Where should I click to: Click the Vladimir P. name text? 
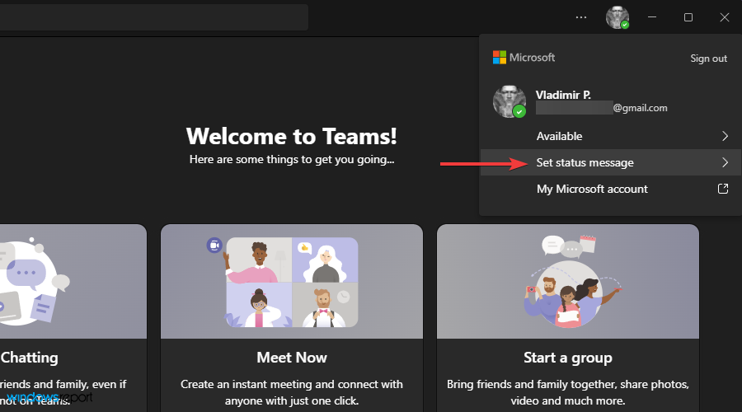[563, 95]
